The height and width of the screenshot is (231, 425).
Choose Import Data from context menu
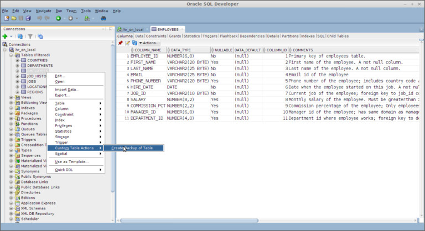click(x=66, y=90)
